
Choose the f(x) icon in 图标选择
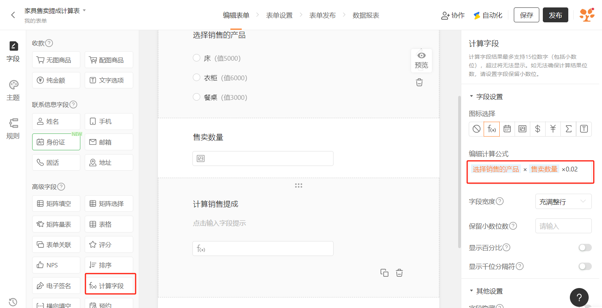[x=492, y=129]
